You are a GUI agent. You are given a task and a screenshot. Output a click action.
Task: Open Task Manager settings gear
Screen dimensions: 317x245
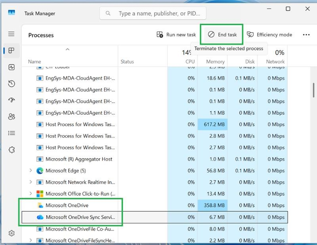11,233
